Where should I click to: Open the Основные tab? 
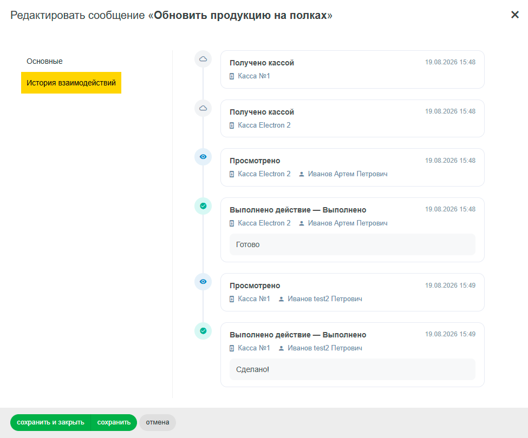tap(44, 61)
